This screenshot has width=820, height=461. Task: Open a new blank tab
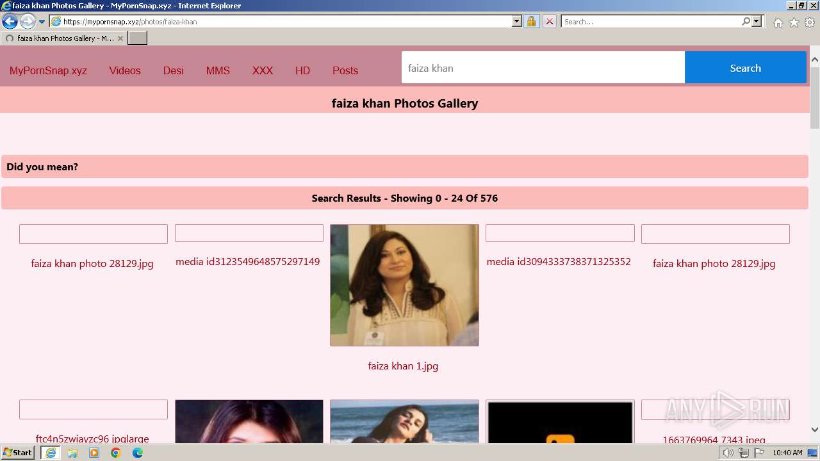(x=138, y=38)
